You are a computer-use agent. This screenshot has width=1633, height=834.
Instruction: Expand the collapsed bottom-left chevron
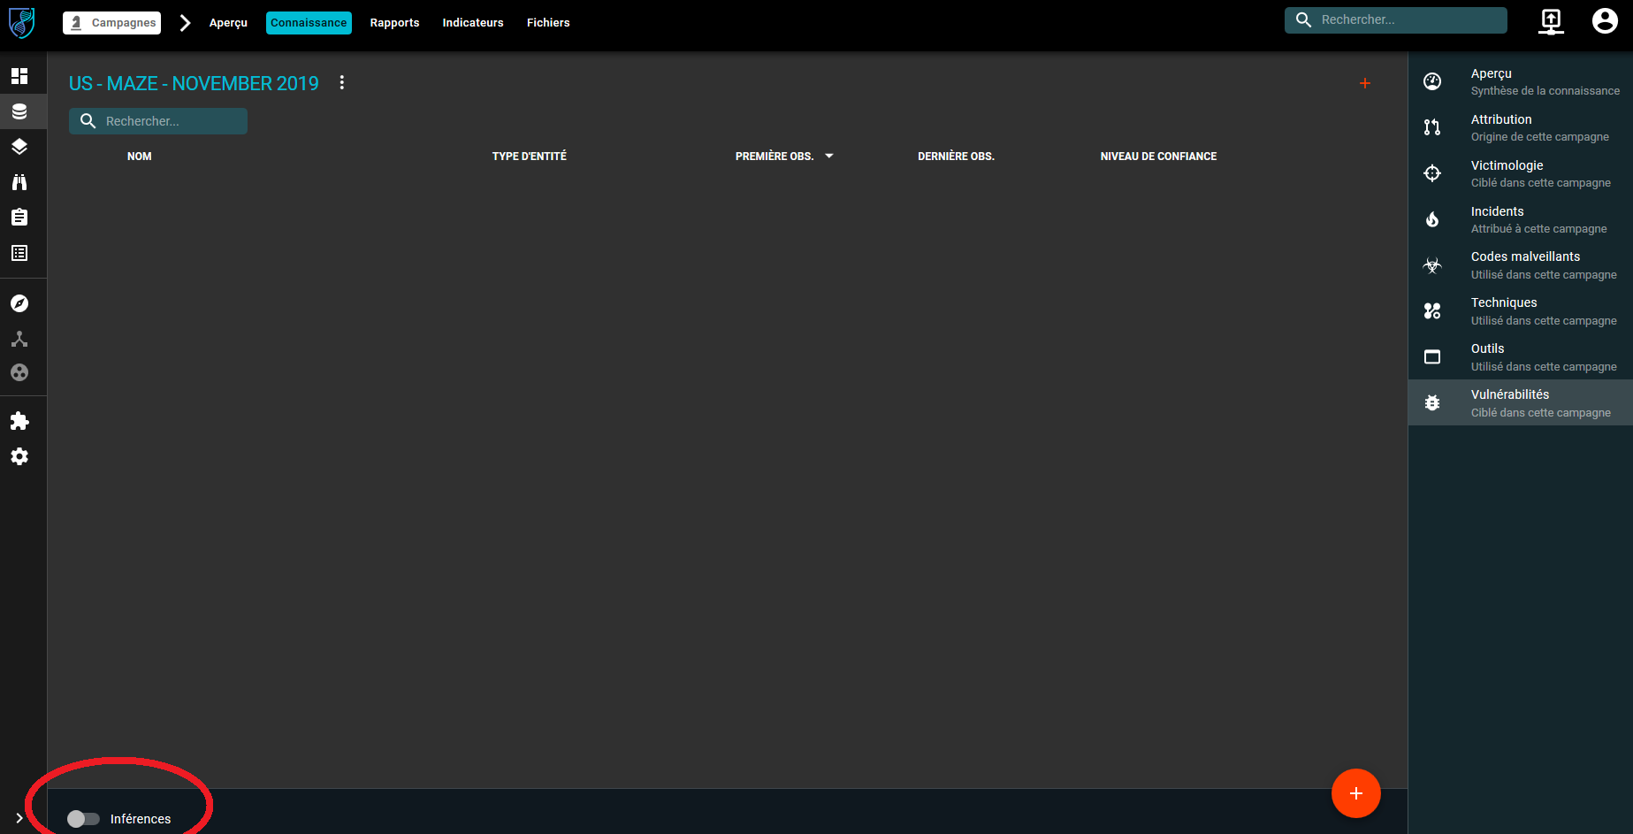pos(19,818)
